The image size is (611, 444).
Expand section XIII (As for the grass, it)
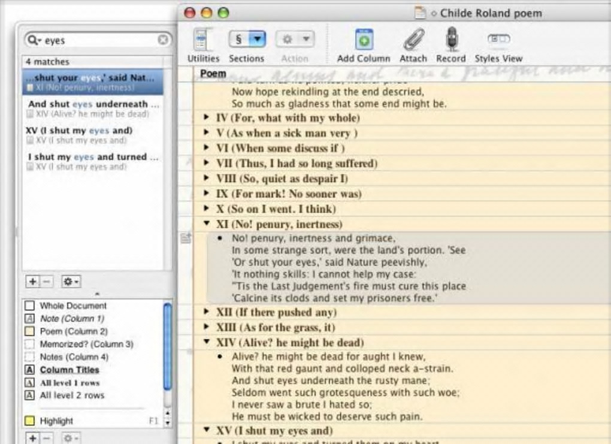click(207, 327)
